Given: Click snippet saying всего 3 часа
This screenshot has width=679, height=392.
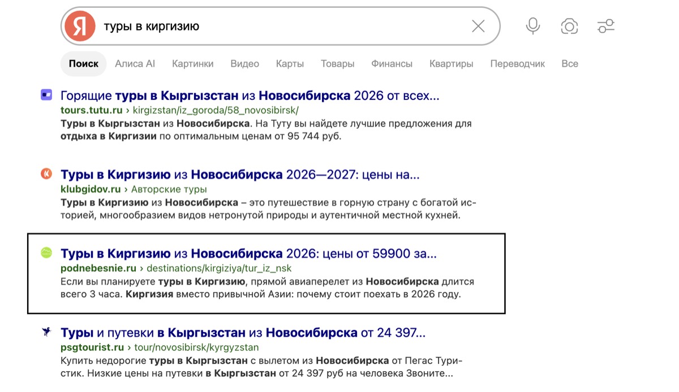Looking at the screenshot, I should (x=267, y=288).
